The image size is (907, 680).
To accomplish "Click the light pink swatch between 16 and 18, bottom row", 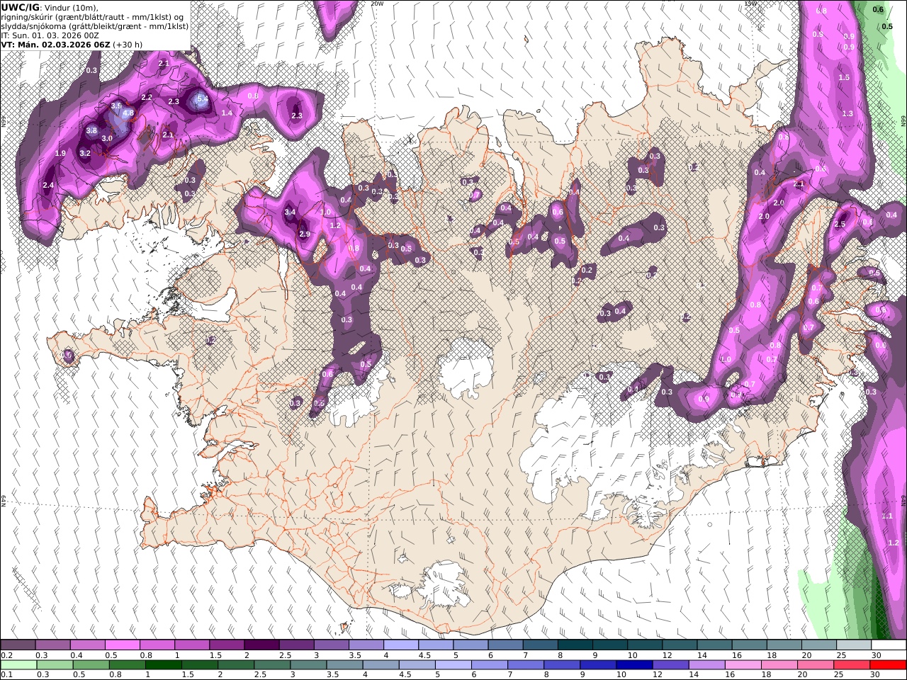I will pos(743,665).
